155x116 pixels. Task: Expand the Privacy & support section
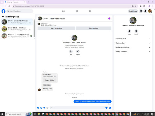click(133, 51)
